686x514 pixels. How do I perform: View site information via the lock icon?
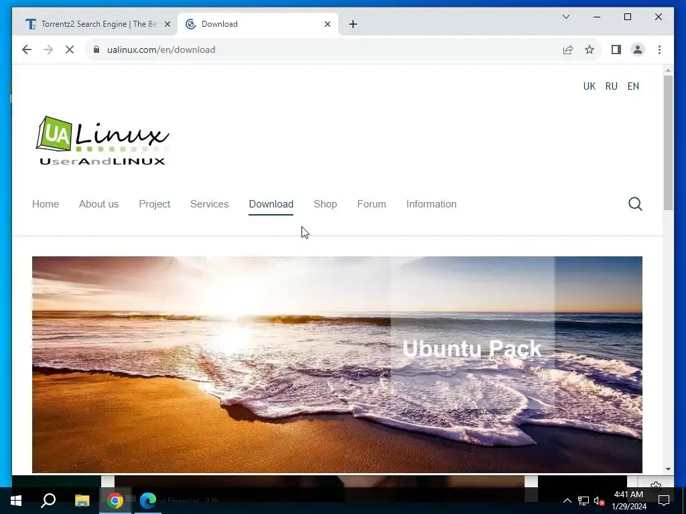(96, 50)
